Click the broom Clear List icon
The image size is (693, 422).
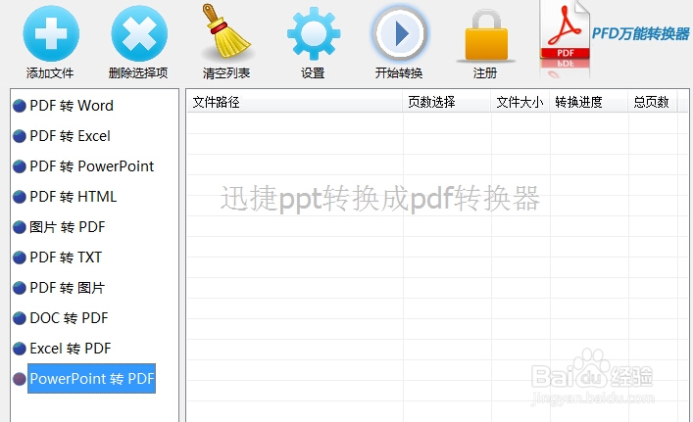pyautogui.click(x=226, y=31)
